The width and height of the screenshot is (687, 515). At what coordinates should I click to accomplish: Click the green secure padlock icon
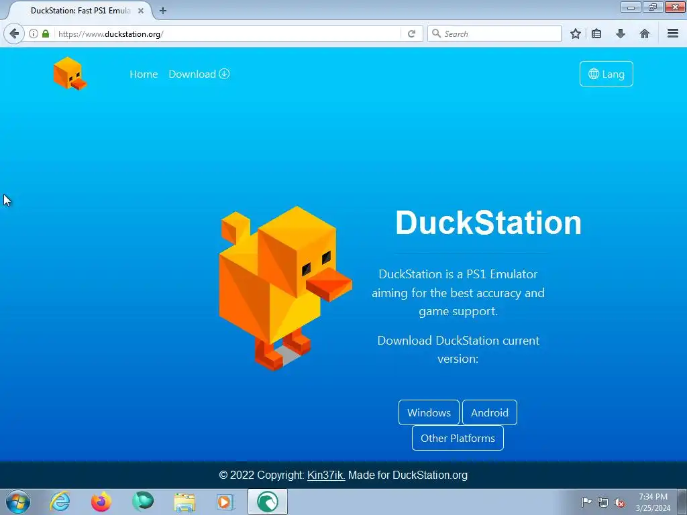tap(46, 34)
